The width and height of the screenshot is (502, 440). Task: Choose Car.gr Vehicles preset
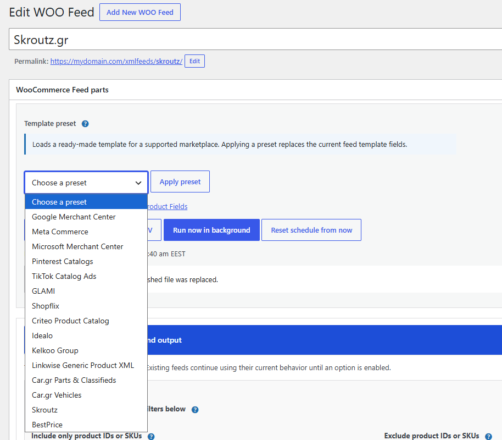(86, 395)
